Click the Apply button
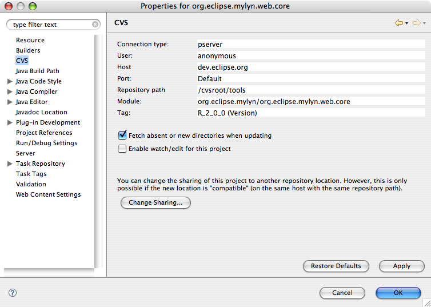 pos(402,266)
